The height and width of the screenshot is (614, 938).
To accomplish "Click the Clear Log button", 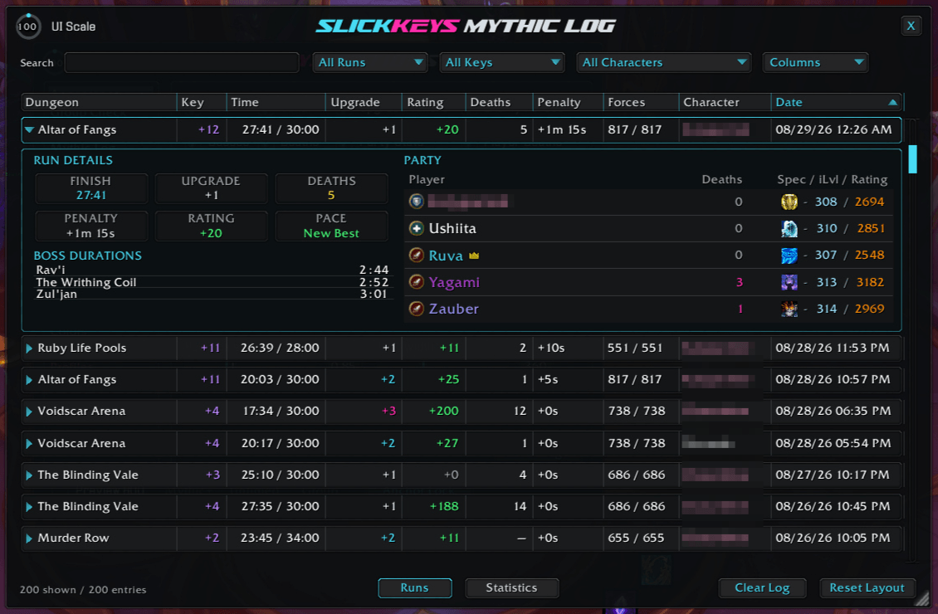I will click(762, 587).
